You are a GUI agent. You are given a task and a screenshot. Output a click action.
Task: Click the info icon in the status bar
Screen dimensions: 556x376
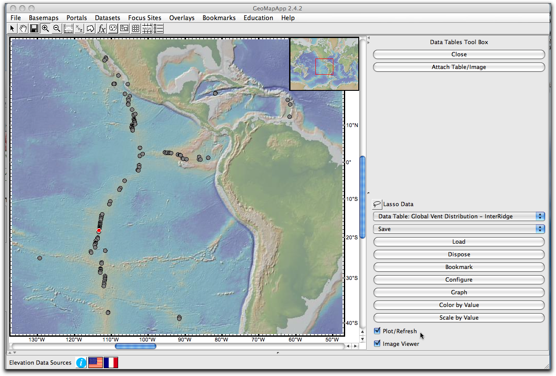click(x=81, y=362)
